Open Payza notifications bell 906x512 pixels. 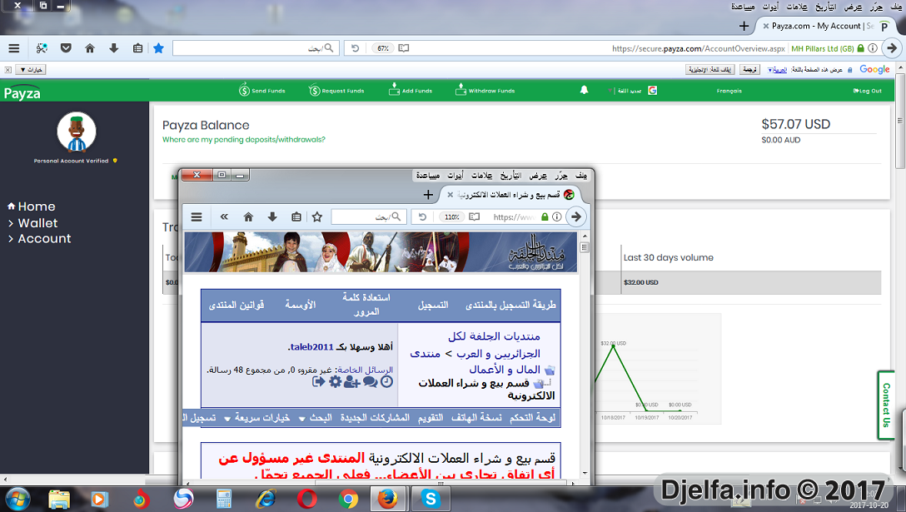pyautogui.click(x=585, y=90)
